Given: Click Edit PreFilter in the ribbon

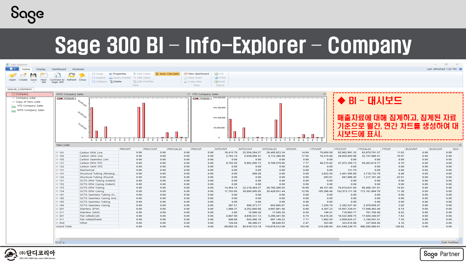Looking at the screenshot, I should tap(143, 82).
